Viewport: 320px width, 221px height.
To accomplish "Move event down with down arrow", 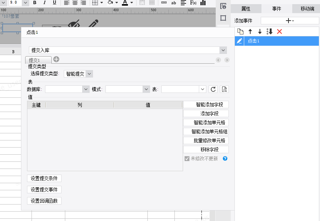I will pyautogui.click(x=260, y=31).
